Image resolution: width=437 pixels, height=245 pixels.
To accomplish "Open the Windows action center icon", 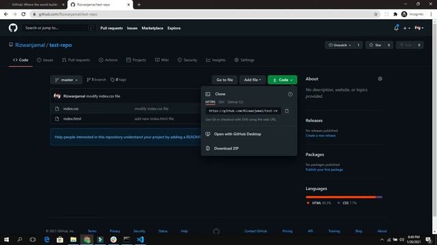I will (429, 240).
